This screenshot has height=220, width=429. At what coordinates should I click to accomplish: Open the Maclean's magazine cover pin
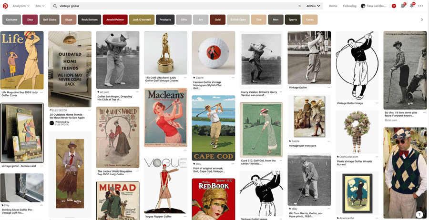pos(165,118)
